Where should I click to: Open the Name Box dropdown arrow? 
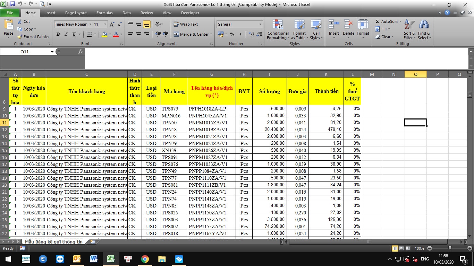pyautogui.click(x=52, y=52)
